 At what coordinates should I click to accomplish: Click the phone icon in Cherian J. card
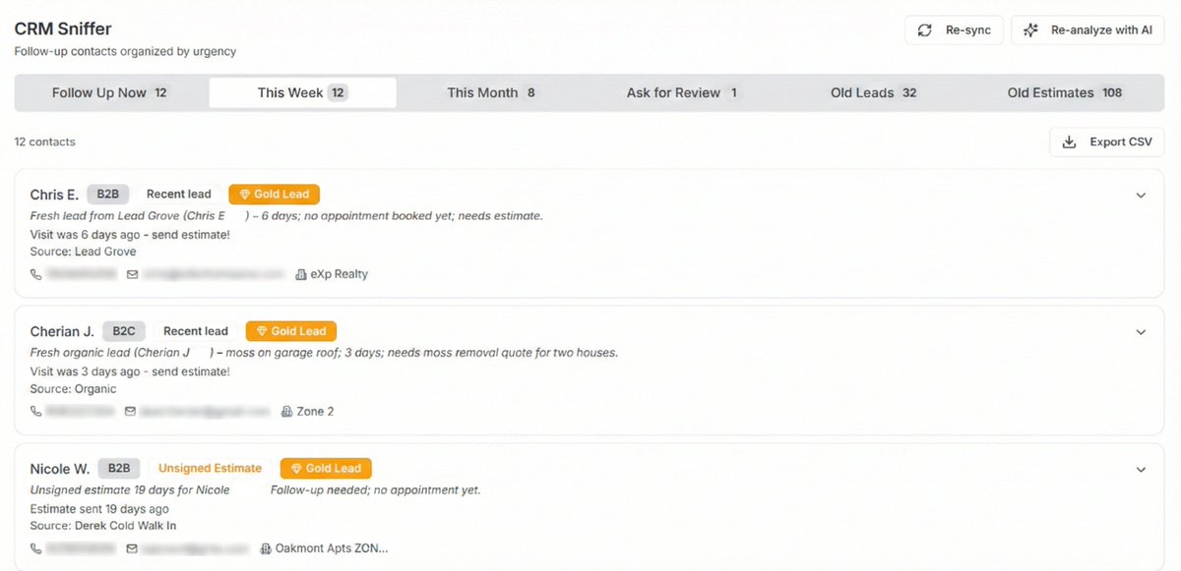click(36, 412)
